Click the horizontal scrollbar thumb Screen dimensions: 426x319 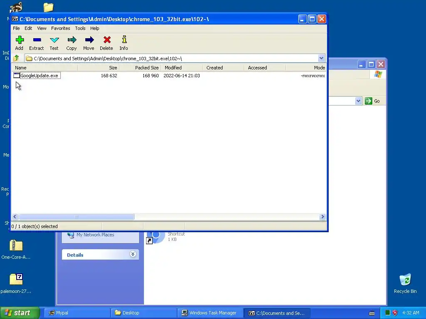click(x=77, y=216)
